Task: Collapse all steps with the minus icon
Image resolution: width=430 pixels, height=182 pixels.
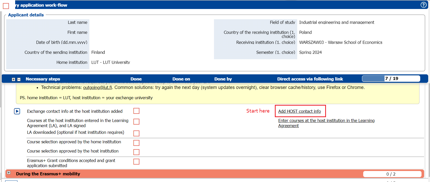Action: point(19,79)
